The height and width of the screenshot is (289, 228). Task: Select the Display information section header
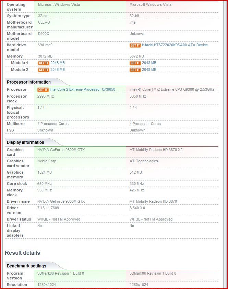[25, 142]
